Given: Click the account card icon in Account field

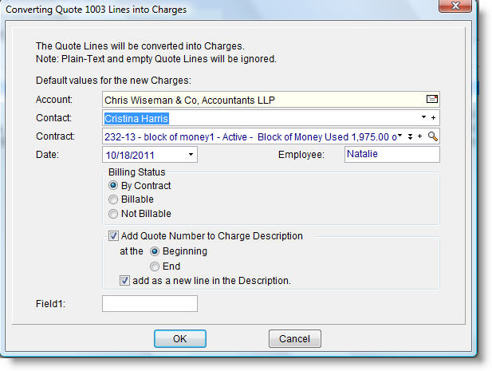Looking at the screenshot, I should [431, 99].
